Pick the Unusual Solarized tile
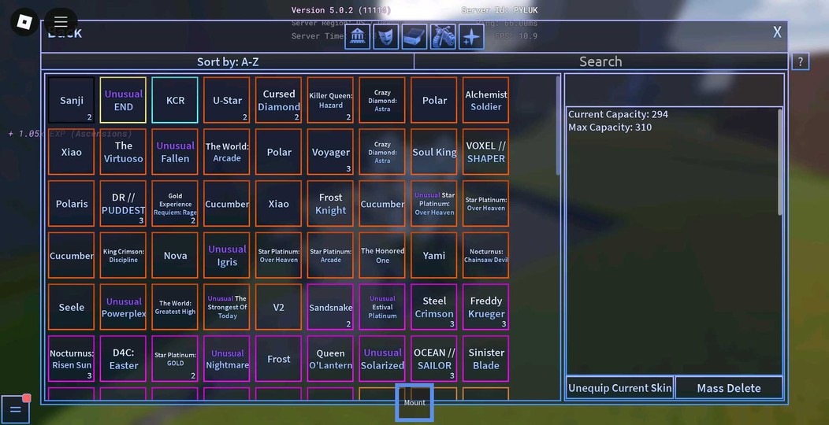 pos(382,359)
